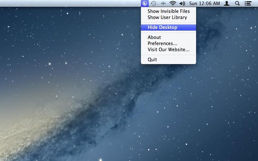Open the Wi-Fi status menu

click(x=173, y=4)
